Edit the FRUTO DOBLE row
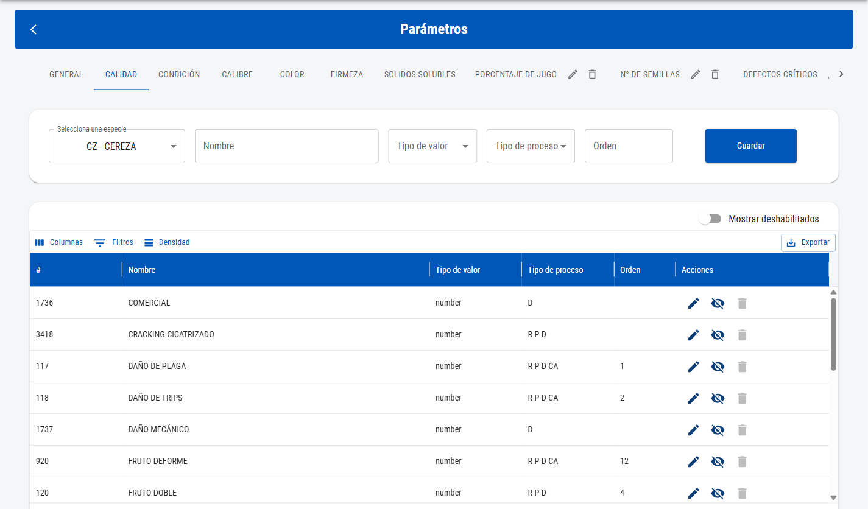Image resolution: width=868 pixels, height=509 pixels. [x=693, y=493]
